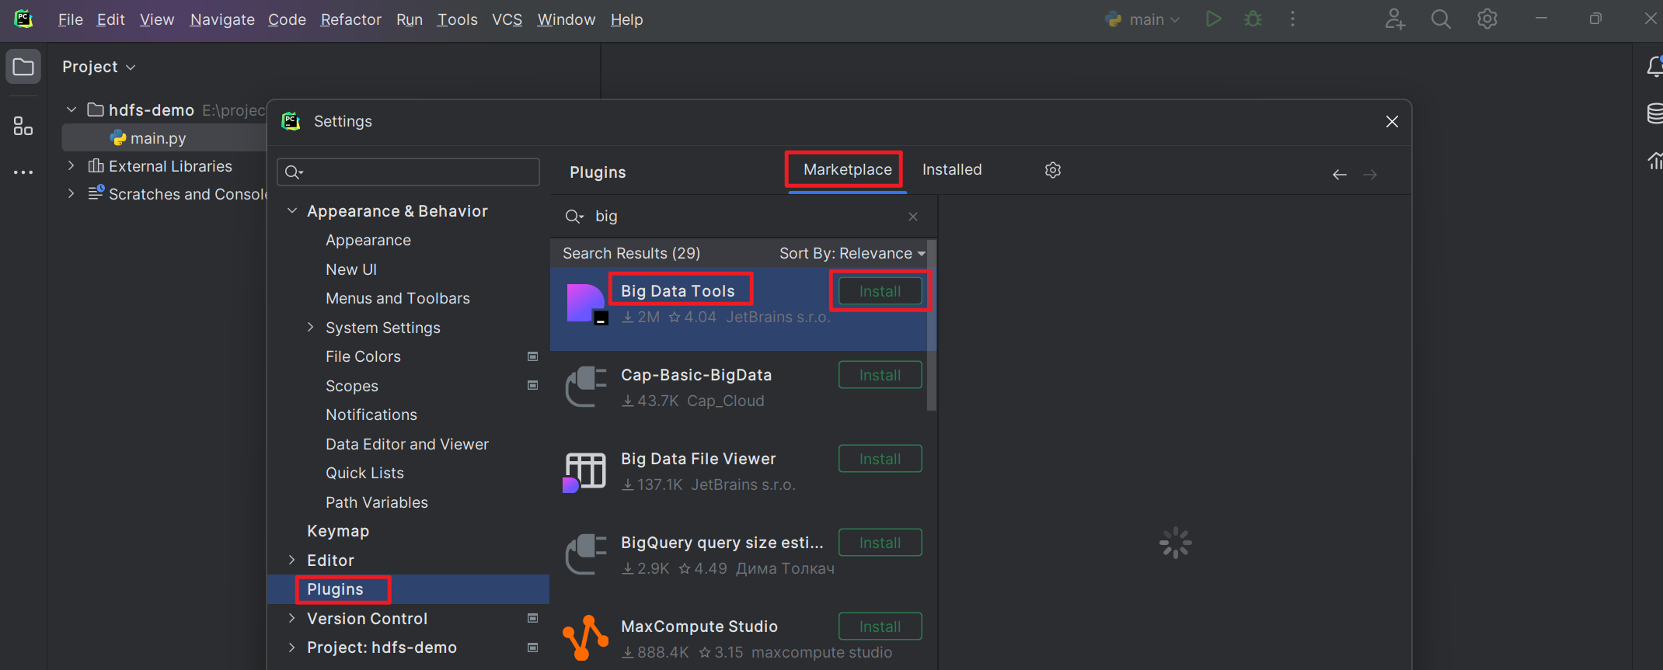1663x670 pixels.
Task: Click the Debug bug icon
Action: point(1253,19)
